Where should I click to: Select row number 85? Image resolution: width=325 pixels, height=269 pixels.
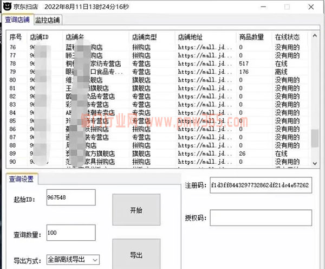click(12, 121)
